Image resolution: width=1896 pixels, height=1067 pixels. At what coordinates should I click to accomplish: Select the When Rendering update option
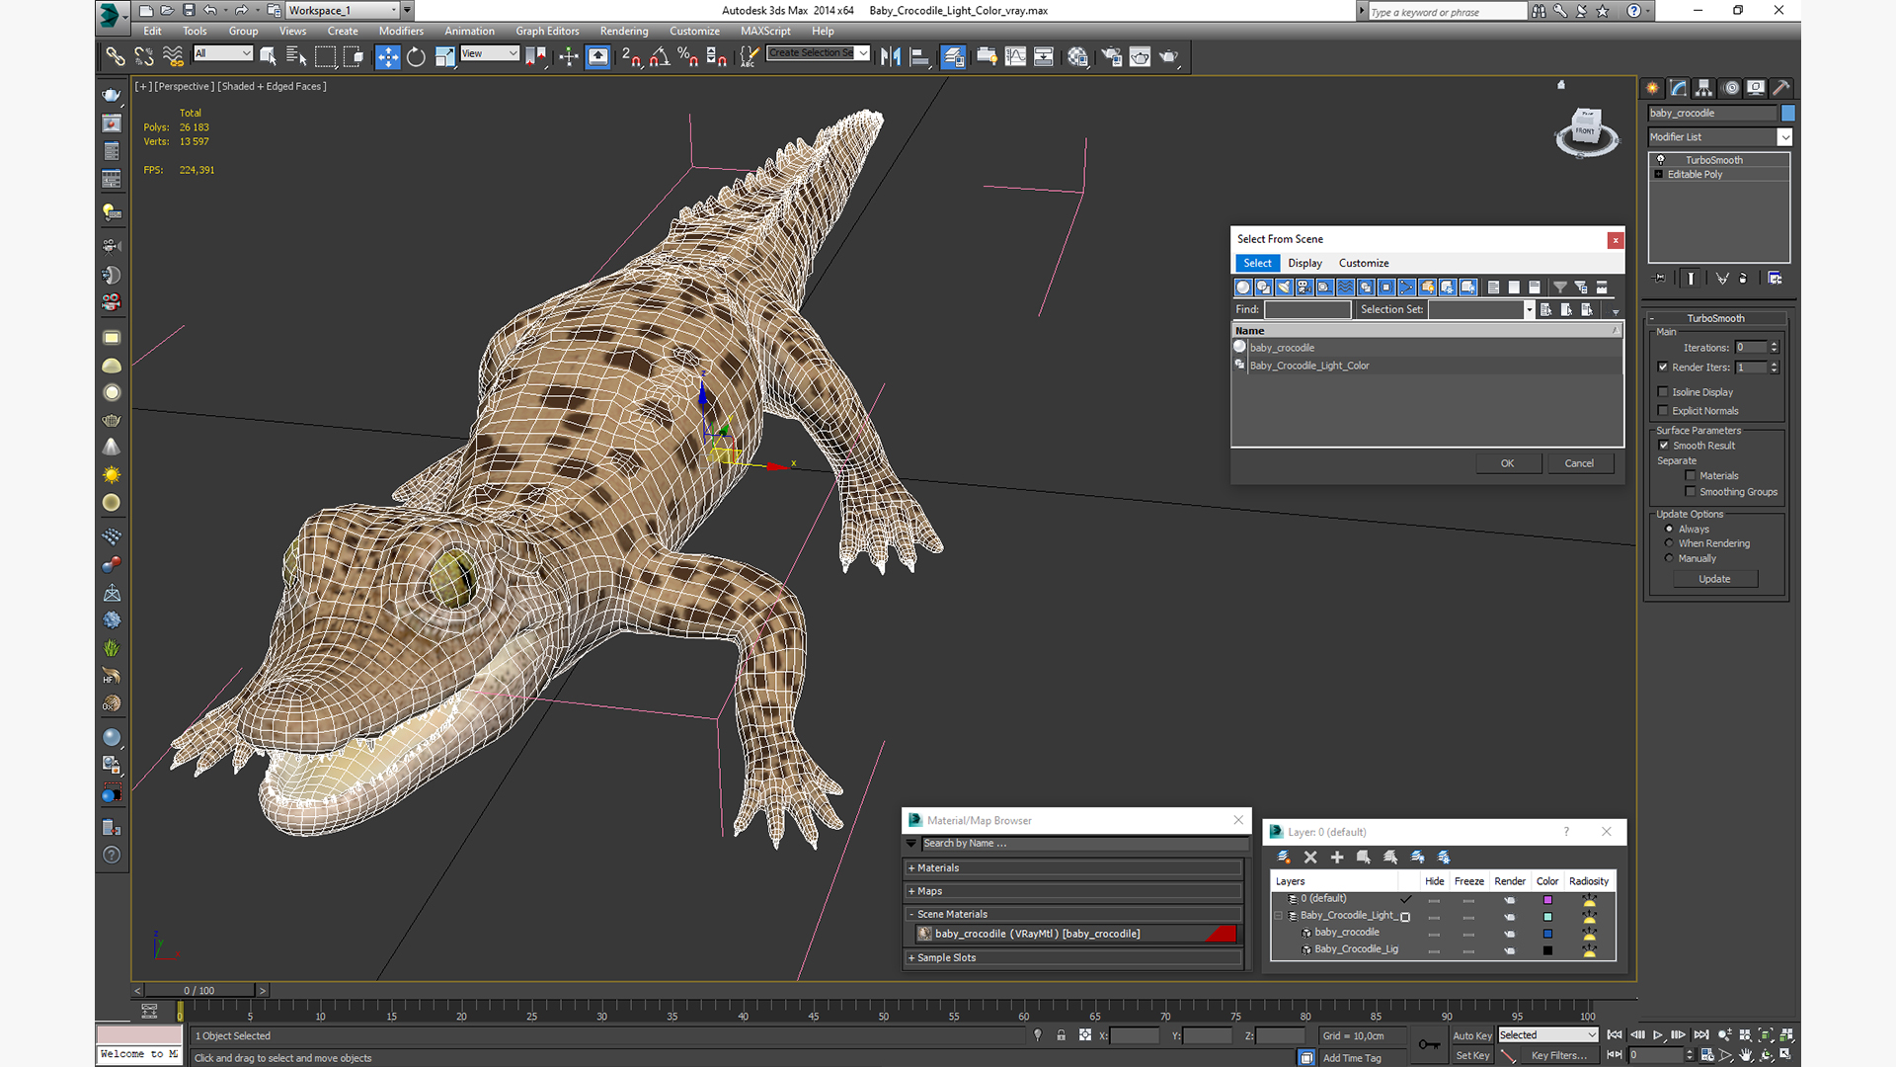pos(1670,543)
